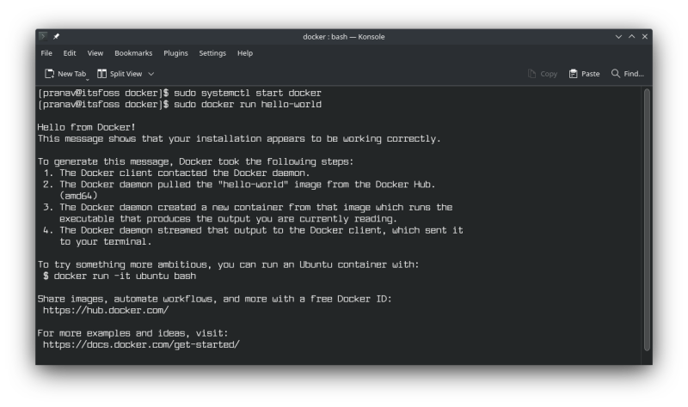The width and height of the screenshot is (688, 407).
Task: Open the View menu
Action: 95,53
